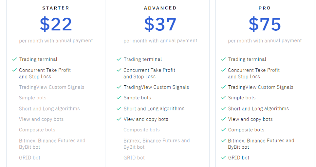Click the checkmark beside Starter's Trading terminal
Screen dimensions: 316x167
tap(14, 59)
